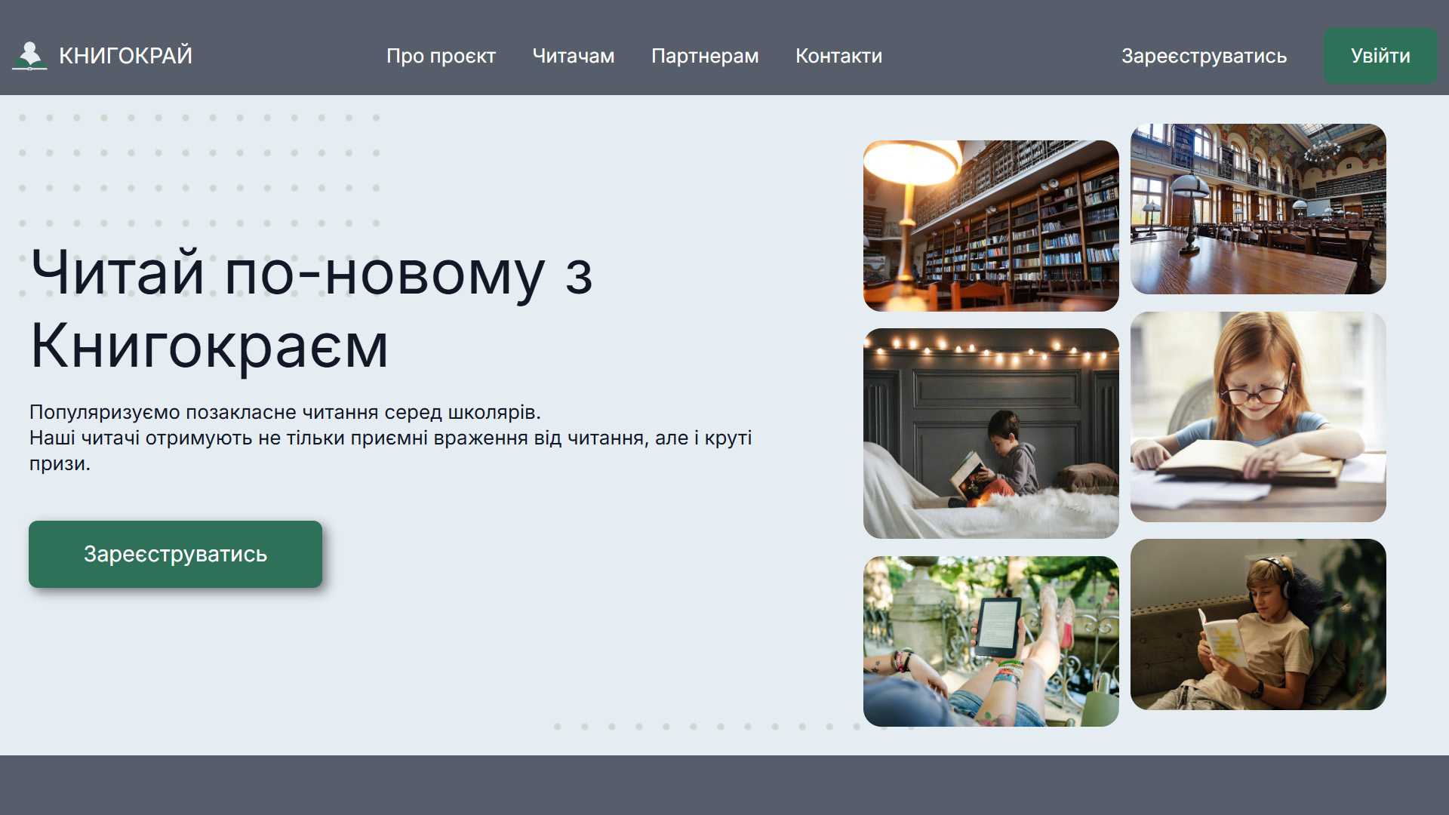Open the Про проєкт menu item
The height and width of the screenshot is (815, 1449).
point(441,56)
